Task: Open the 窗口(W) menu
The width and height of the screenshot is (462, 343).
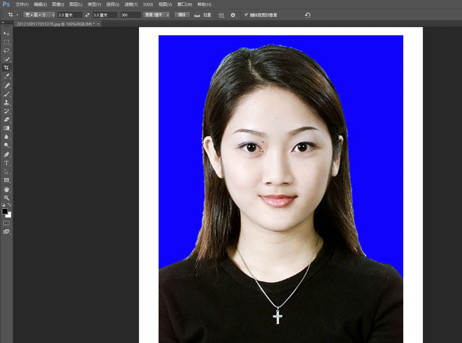Action: (184, 5)
